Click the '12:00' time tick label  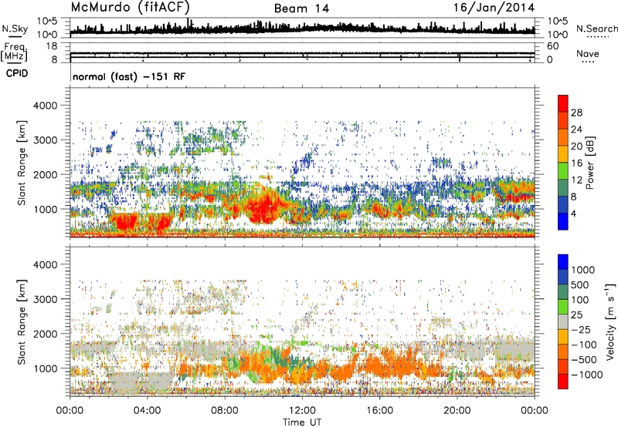pyautogui.click(x=302, y=411)
